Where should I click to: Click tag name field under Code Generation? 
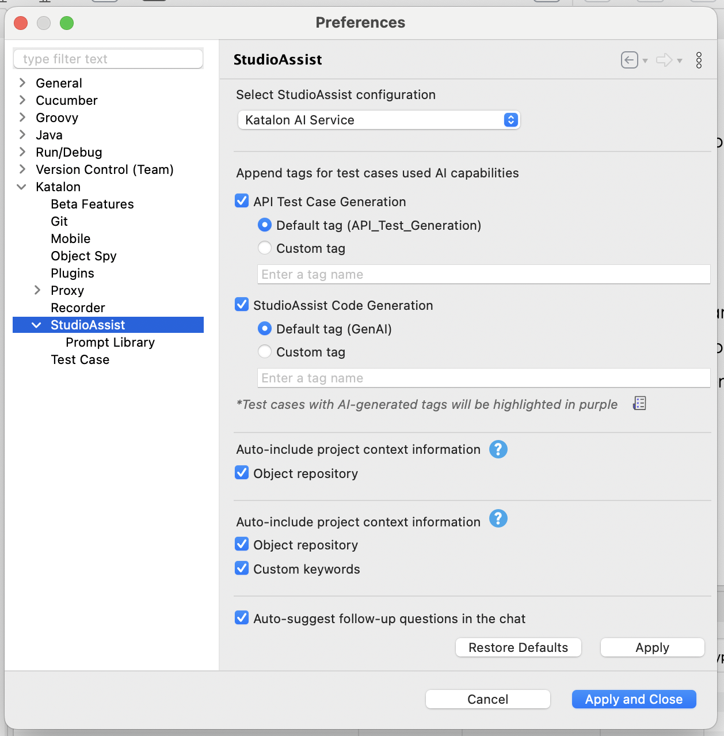click(x=483, y=378)
